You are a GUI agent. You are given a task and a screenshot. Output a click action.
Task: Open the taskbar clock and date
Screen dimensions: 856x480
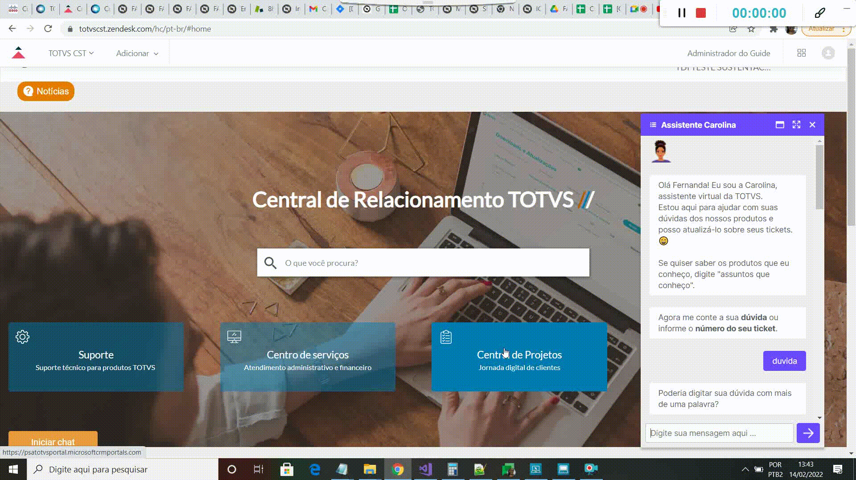pos(806,469)
